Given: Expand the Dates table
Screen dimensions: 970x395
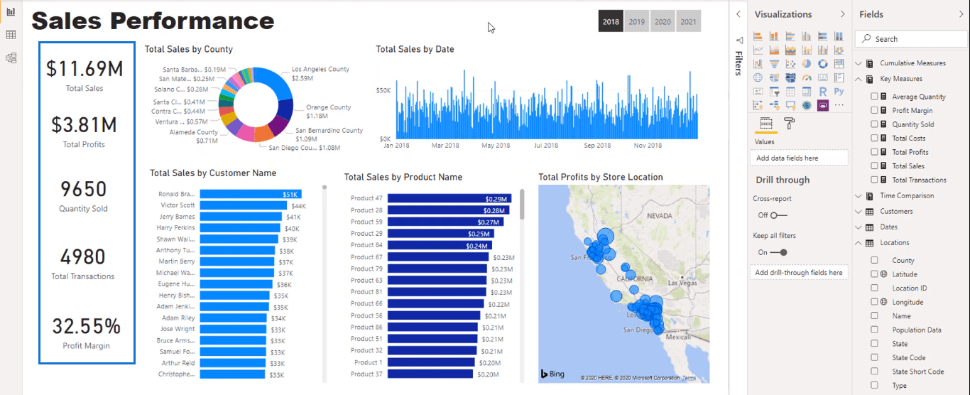Looking at the screenshot, I should (x=859, y=227).
